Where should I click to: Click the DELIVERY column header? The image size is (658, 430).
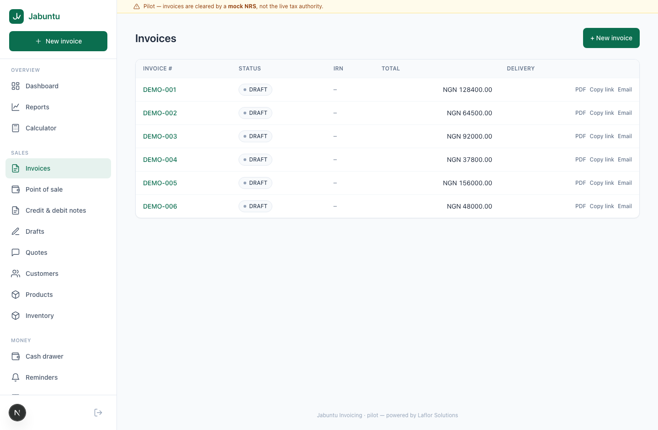coord(520,69)
